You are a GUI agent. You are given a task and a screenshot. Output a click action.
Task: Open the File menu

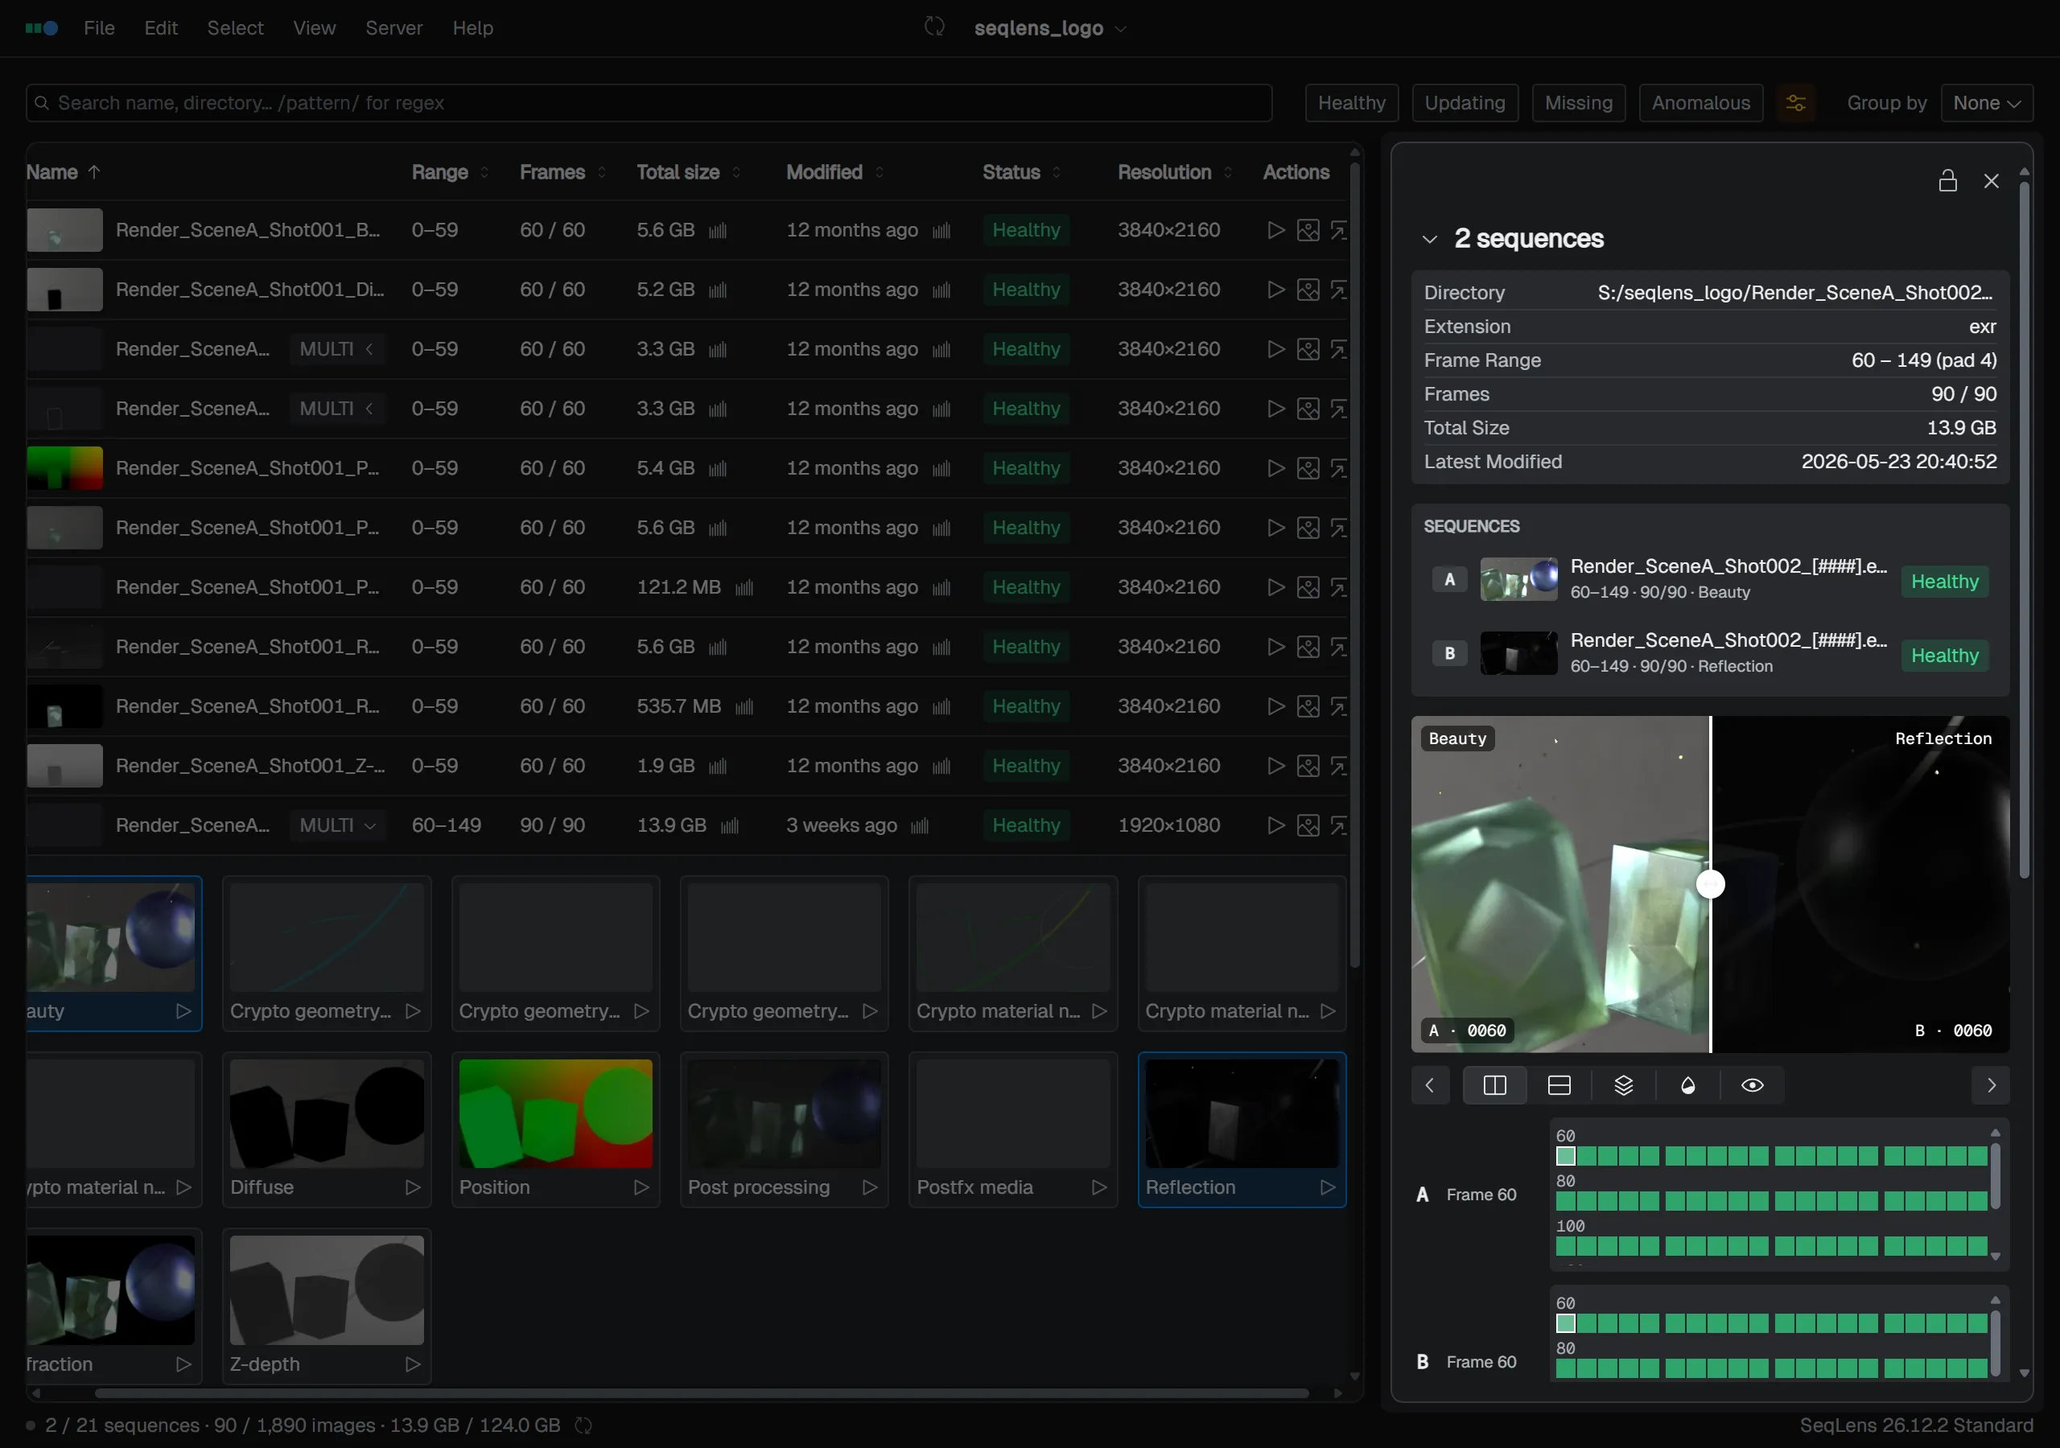[99, 28]
